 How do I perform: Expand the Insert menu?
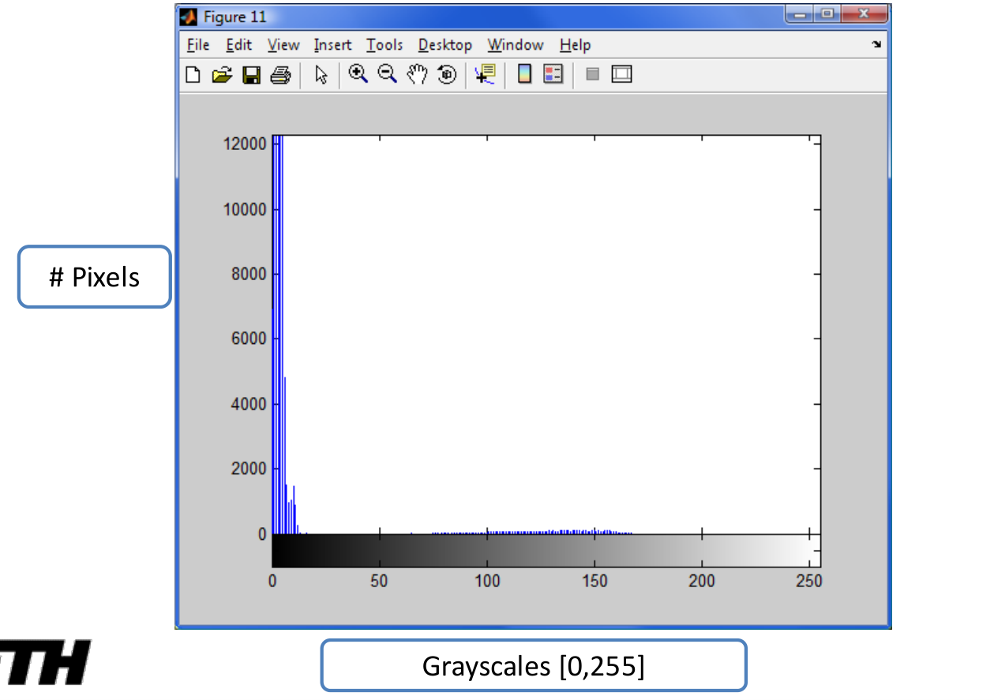click(332, 45)
